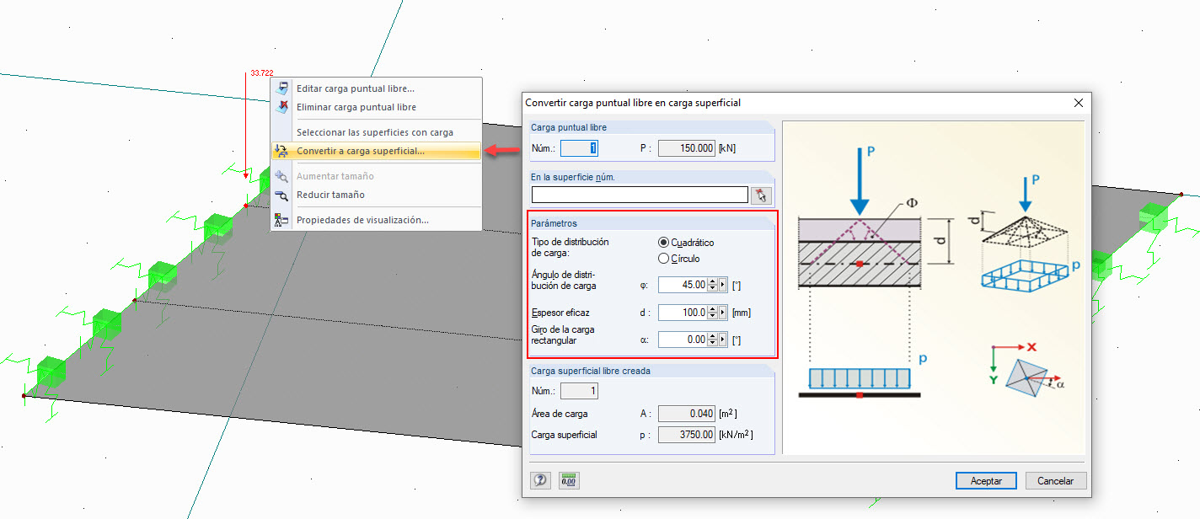Click the 'Carga superficial libre creada' header
The image size is (1200, 519).
(591, 371)
